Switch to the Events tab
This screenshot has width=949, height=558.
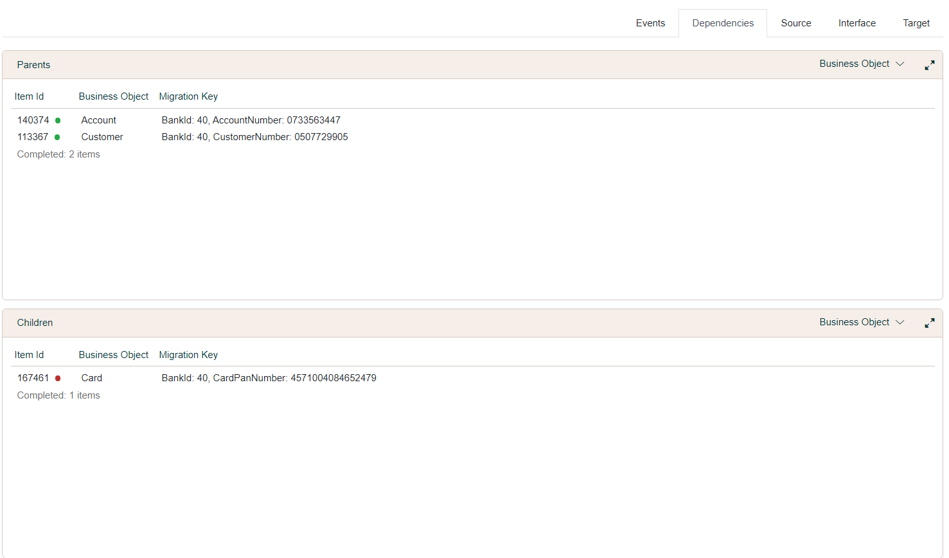[650, 22]
